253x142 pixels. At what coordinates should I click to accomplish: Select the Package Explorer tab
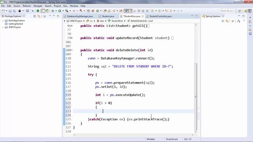tap(13, 16)
